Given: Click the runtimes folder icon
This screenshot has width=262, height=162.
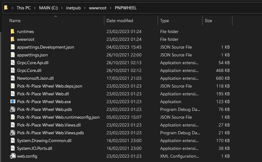Looking at the screenshot, I should [12, 31].
